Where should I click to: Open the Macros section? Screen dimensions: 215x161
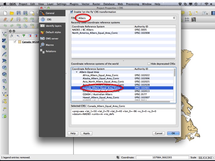[x=52, y=45]
